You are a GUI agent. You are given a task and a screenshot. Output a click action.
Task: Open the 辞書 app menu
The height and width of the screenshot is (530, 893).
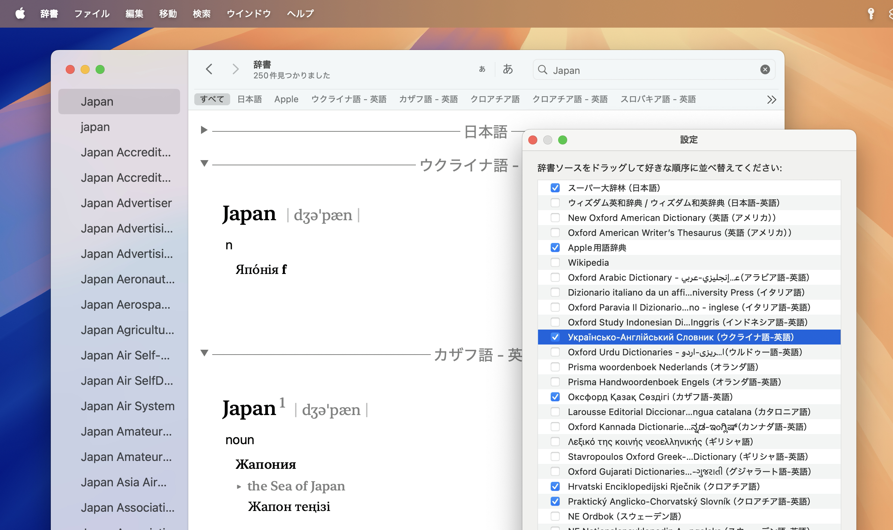[49, 14]
